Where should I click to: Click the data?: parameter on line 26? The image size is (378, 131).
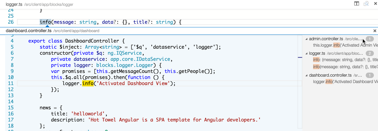click(x=110, y=22)
